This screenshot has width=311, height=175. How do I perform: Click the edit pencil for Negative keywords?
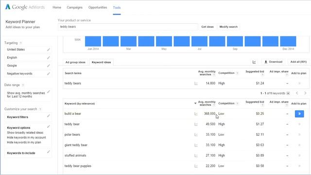pos(49,73)
